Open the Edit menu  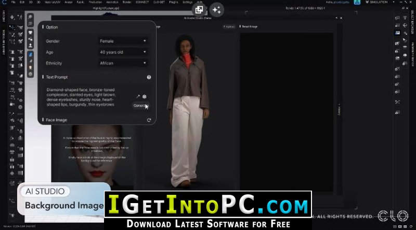(x=22, y=2)
